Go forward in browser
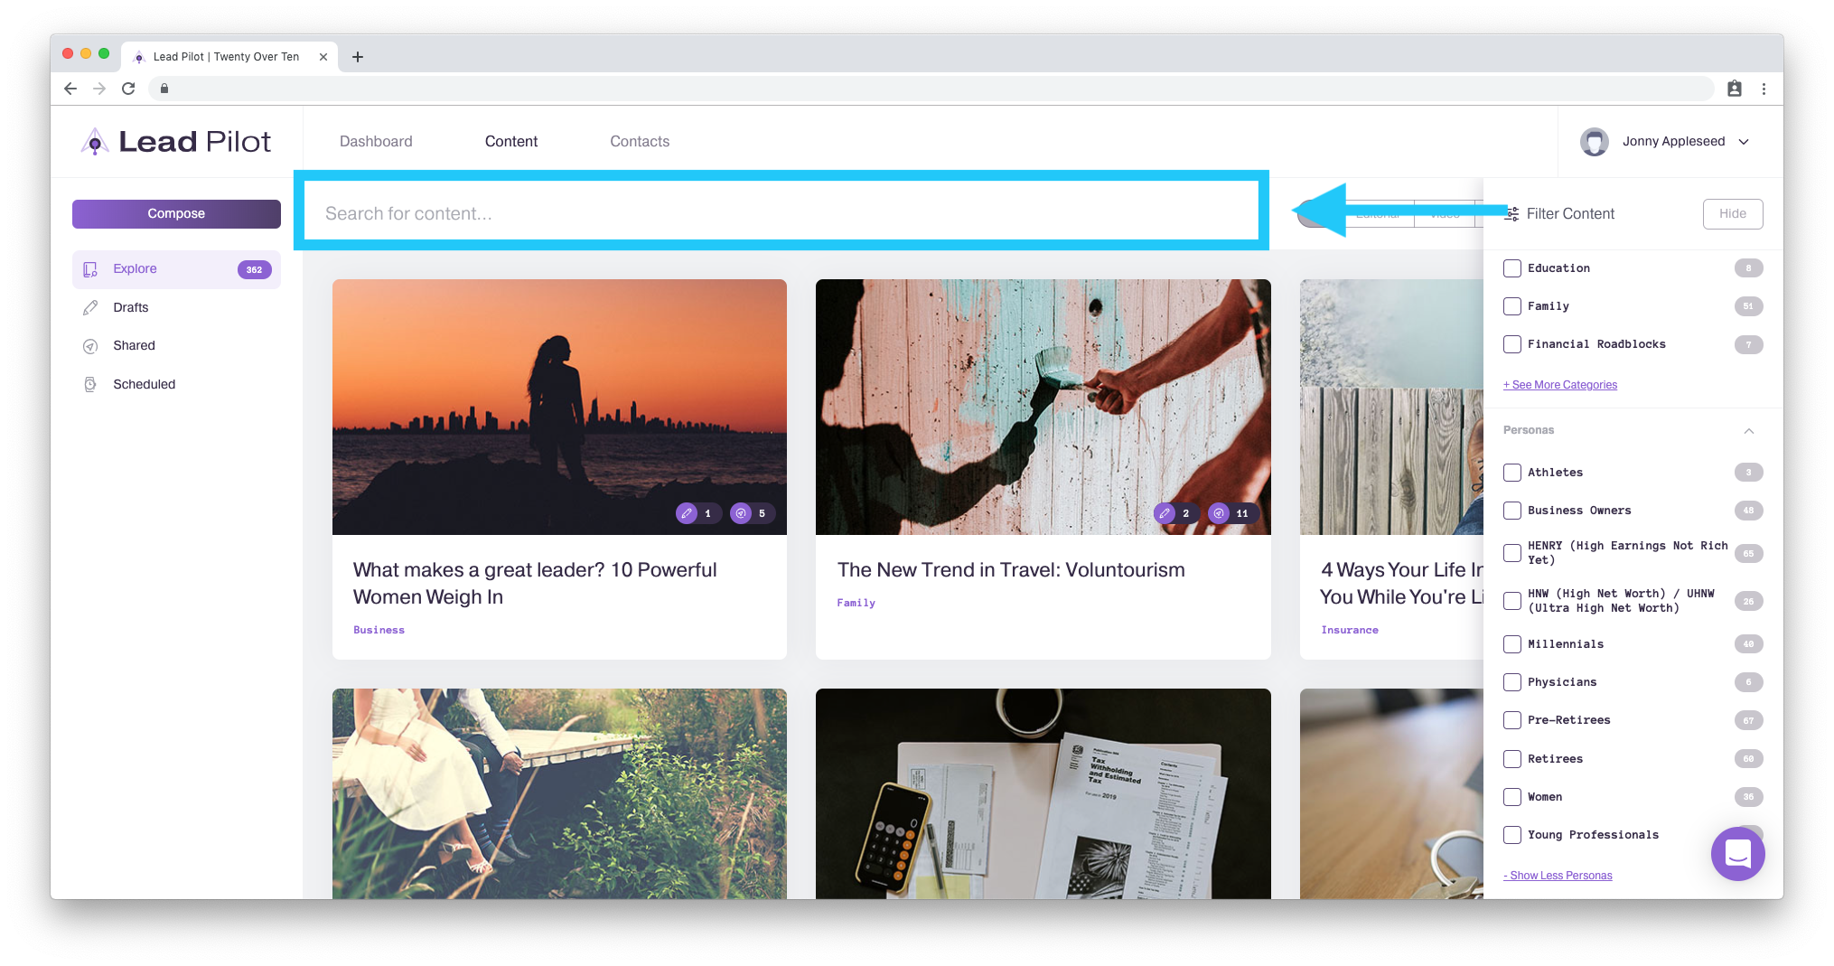 [x=99, y=89]
